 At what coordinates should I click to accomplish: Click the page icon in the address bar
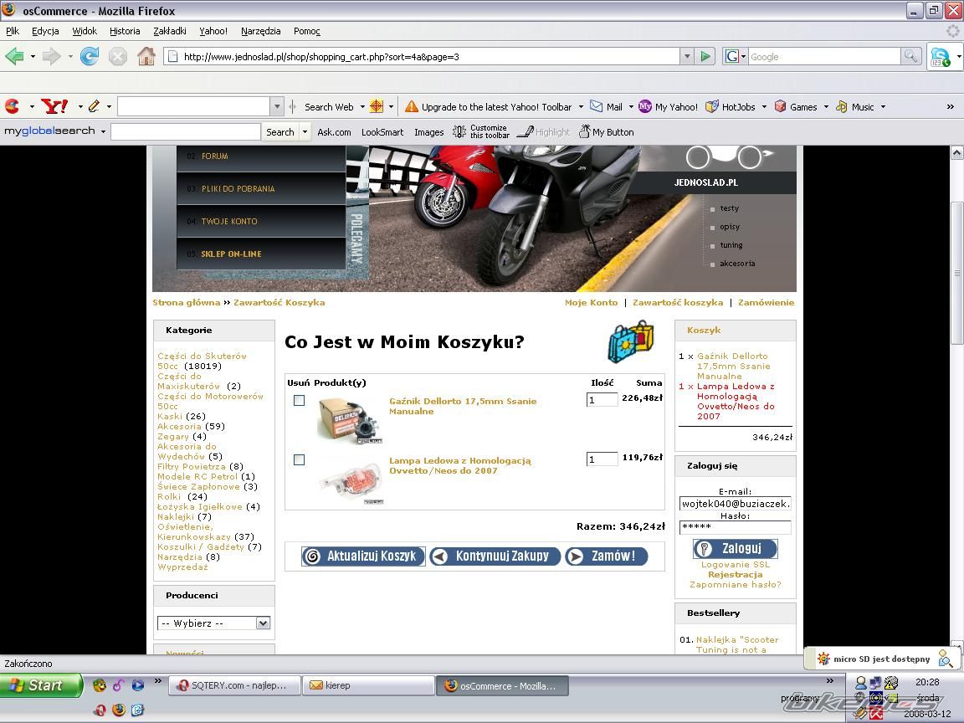173,57
